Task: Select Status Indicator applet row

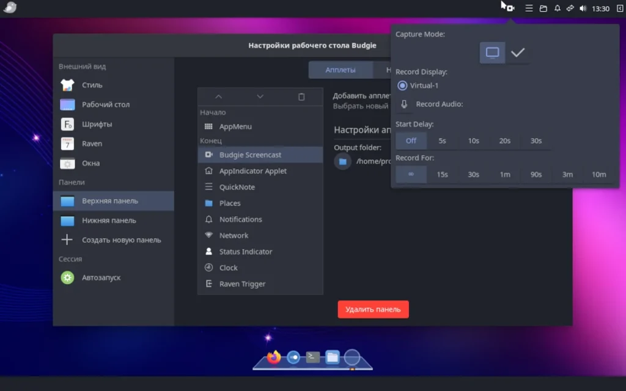Action: click(x=260, y=252)
